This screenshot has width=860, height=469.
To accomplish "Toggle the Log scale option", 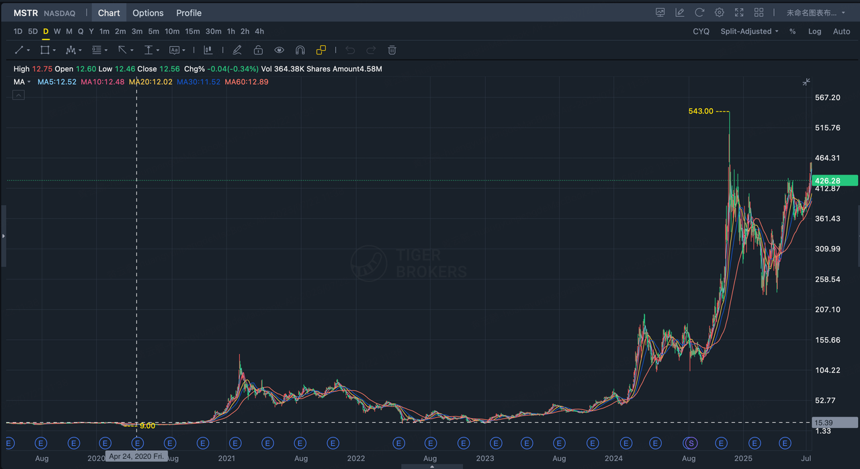I will (x=814, y=32).
